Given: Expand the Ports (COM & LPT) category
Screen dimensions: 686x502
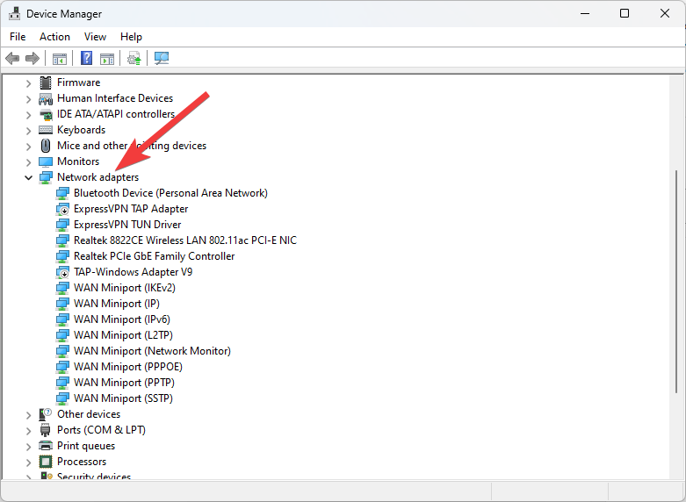Looking at the screenshot, I should [29, 430].
